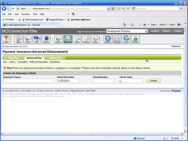188x141 pixels.
Task: Open the Claims icon
Action: tap(77, 39)
